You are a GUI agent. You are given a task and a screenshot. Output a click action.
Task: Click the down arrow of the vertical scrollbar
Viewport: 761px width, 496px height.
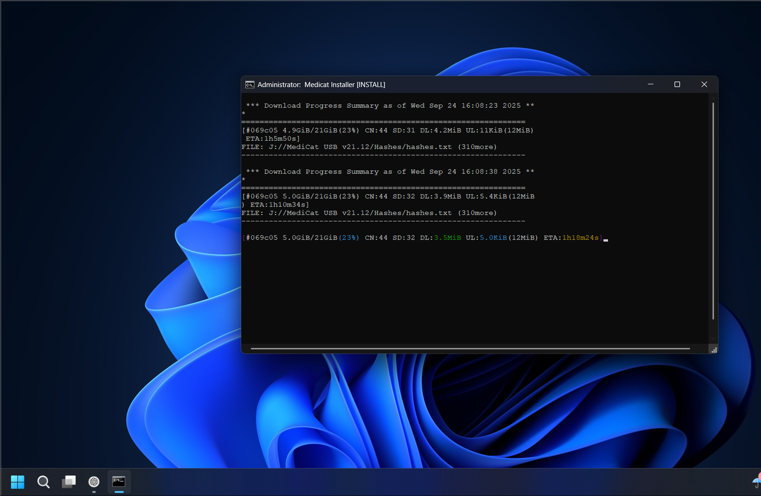[713, 339]
